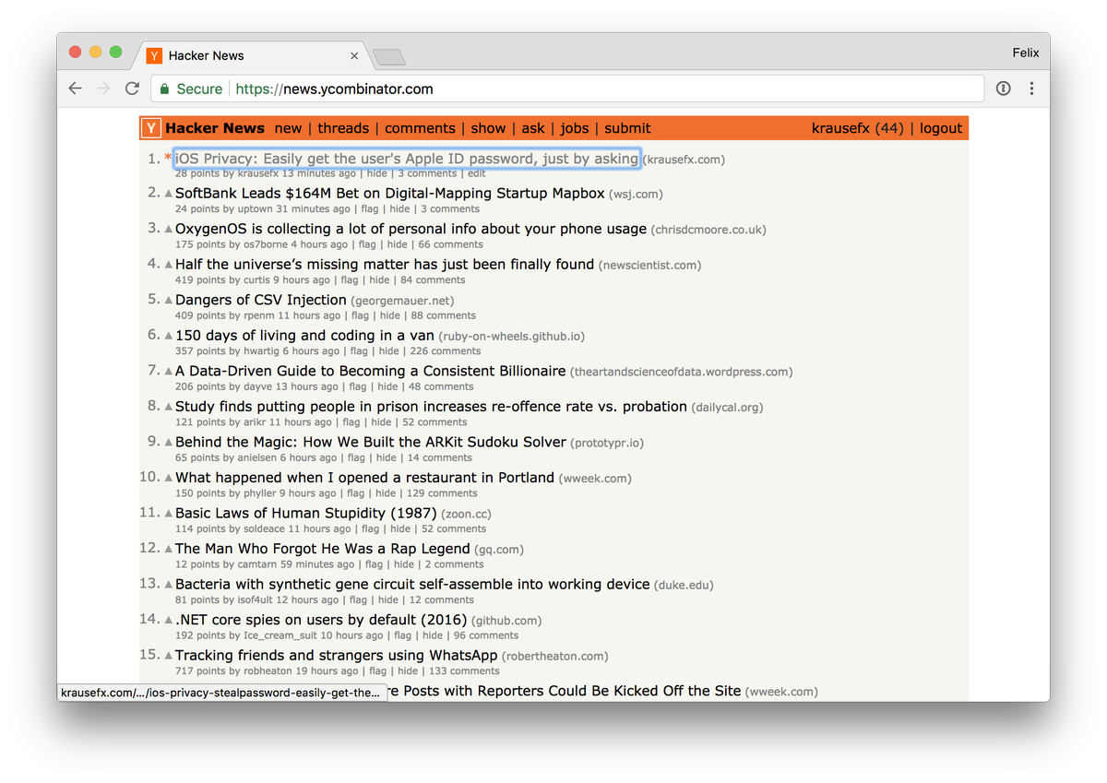Open the 'new' section in the header
This screenshot has width=1107, height=783.
point(288,128)
